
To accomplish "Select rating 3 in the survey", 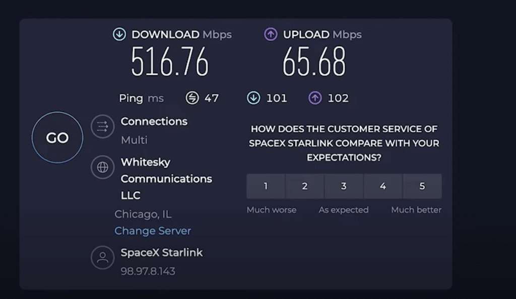I will [344, 186].
